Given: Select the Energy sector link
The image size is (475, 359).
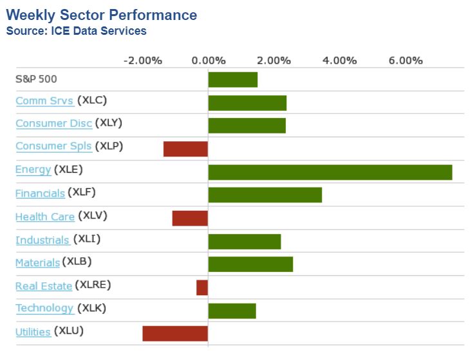Looking at the screenshot, I should (33, 170).
